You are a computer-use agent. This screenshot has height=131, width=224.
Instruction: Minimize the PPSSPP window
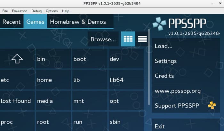pyautogui.click(x=212, y=4)
